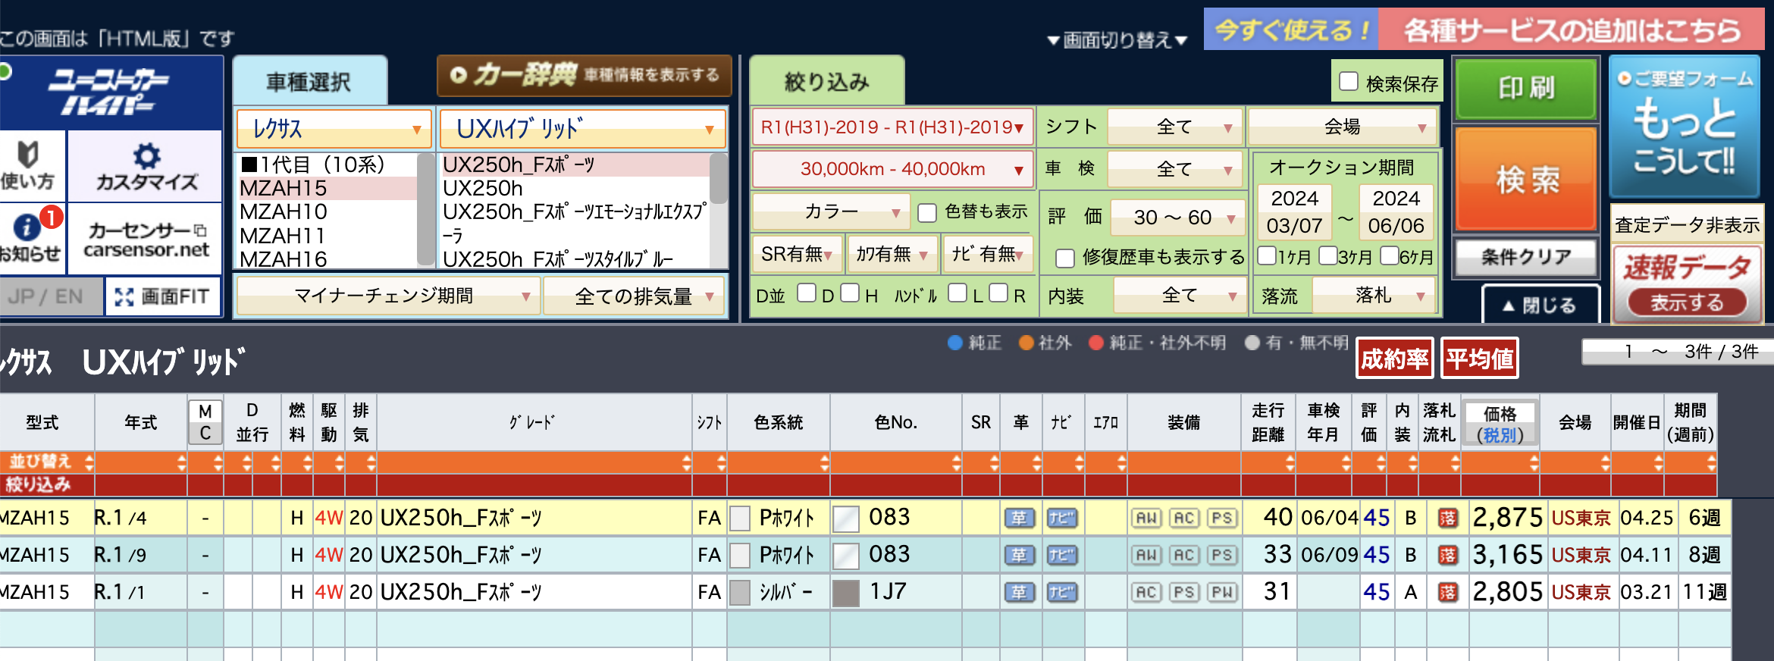Open the 評価 30～60 dropdown
The width and height of the screenshot is (1774, 661).
pos(1177,218)
